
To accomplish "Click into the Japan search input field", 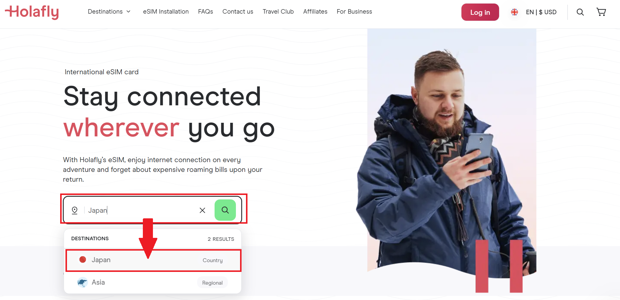I will [x=141, y=210].
